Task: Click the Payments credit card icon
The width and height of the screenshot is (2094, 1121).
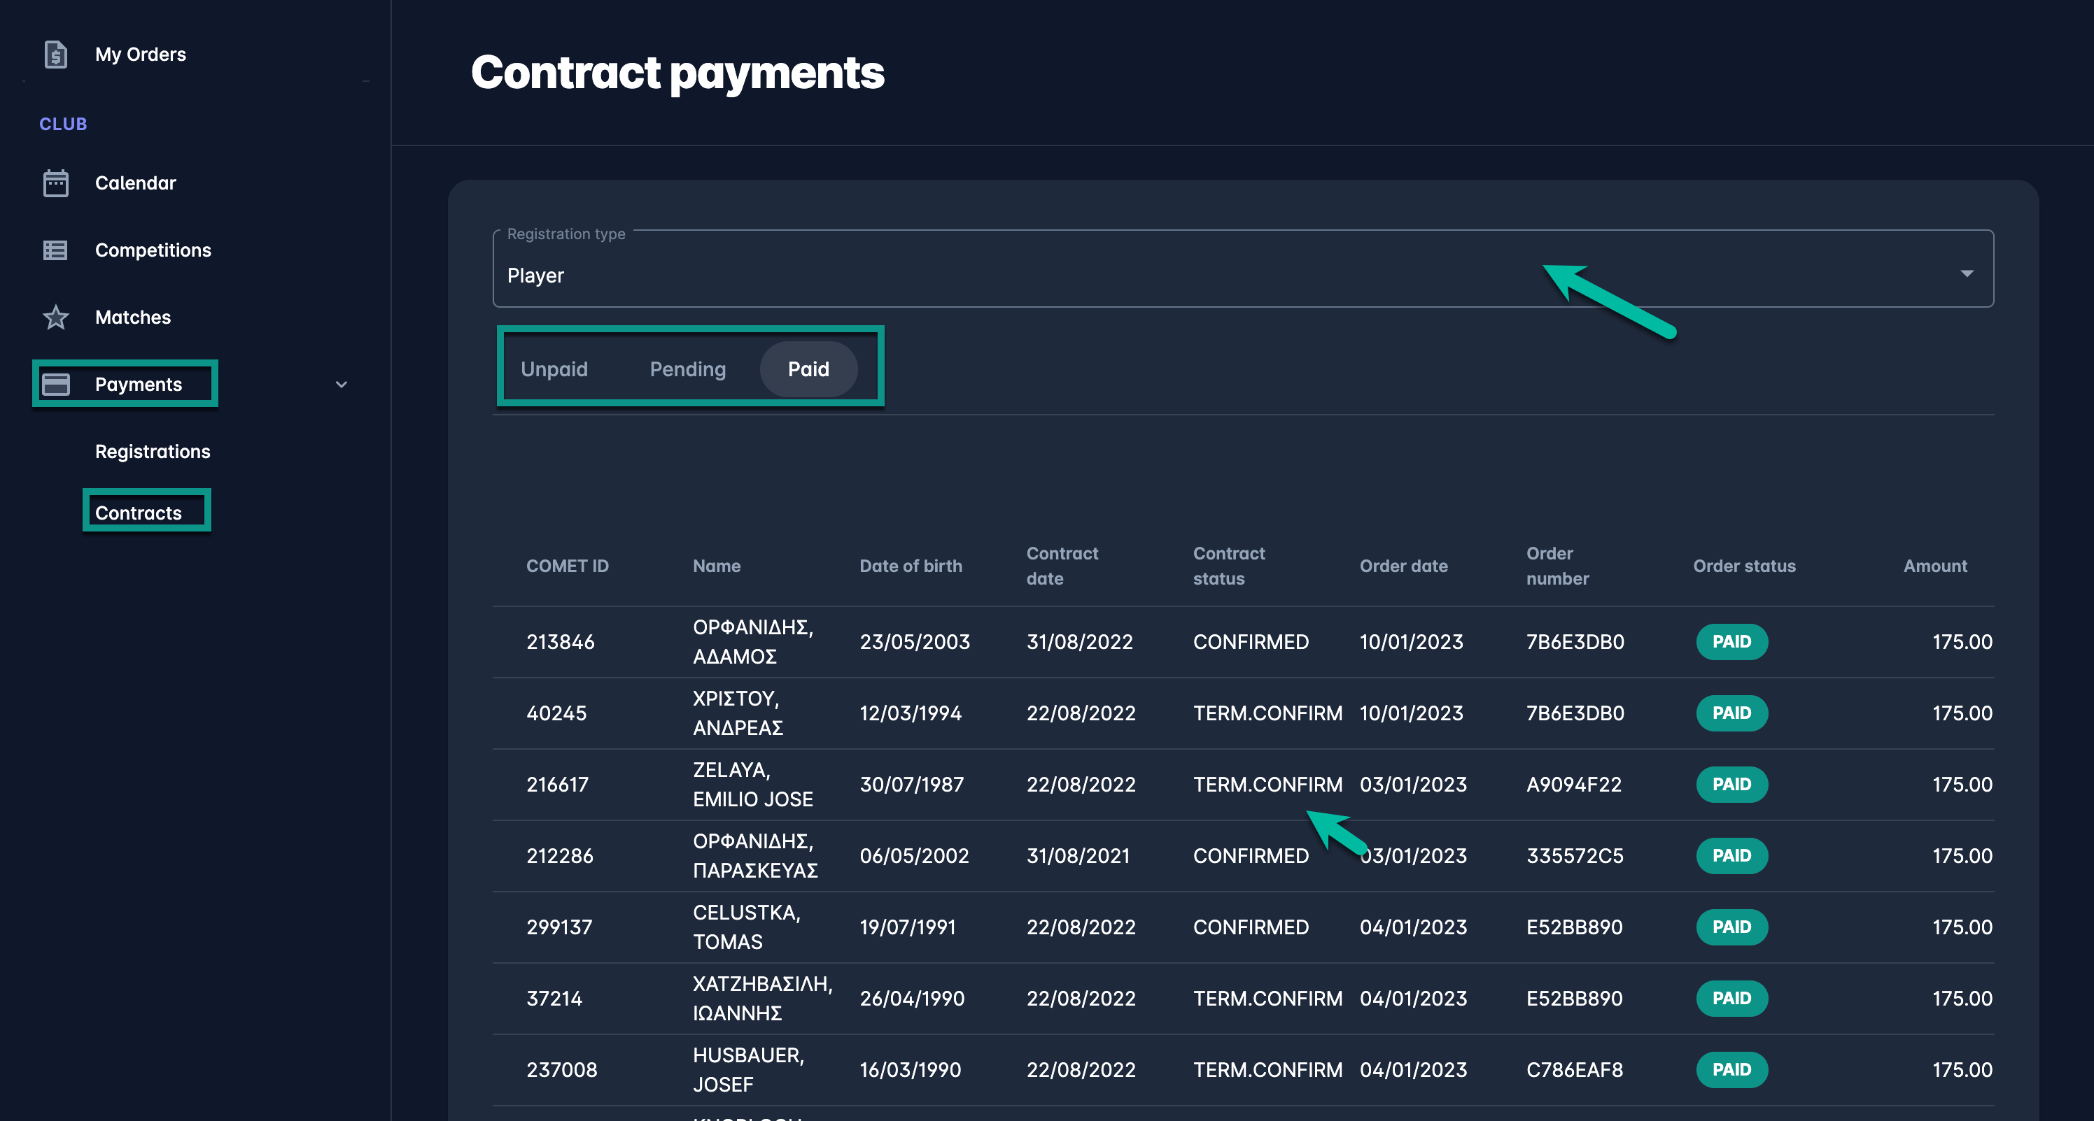Action: point(55,384)
